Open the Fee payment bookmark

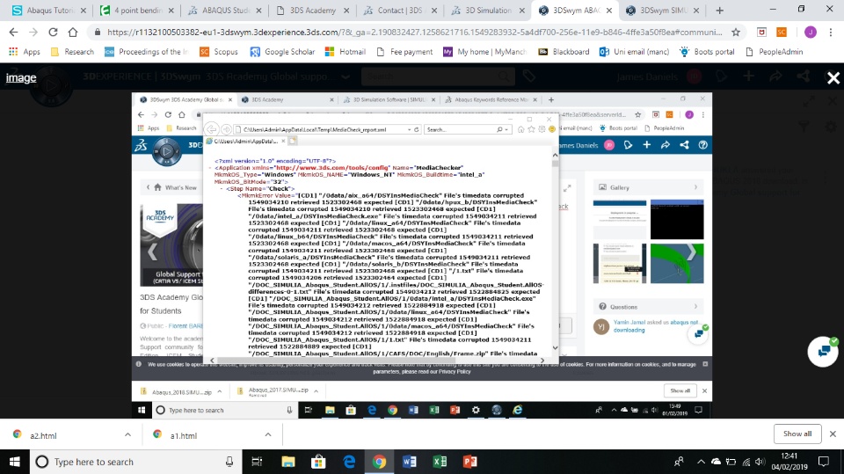click(x=404, y=52)
